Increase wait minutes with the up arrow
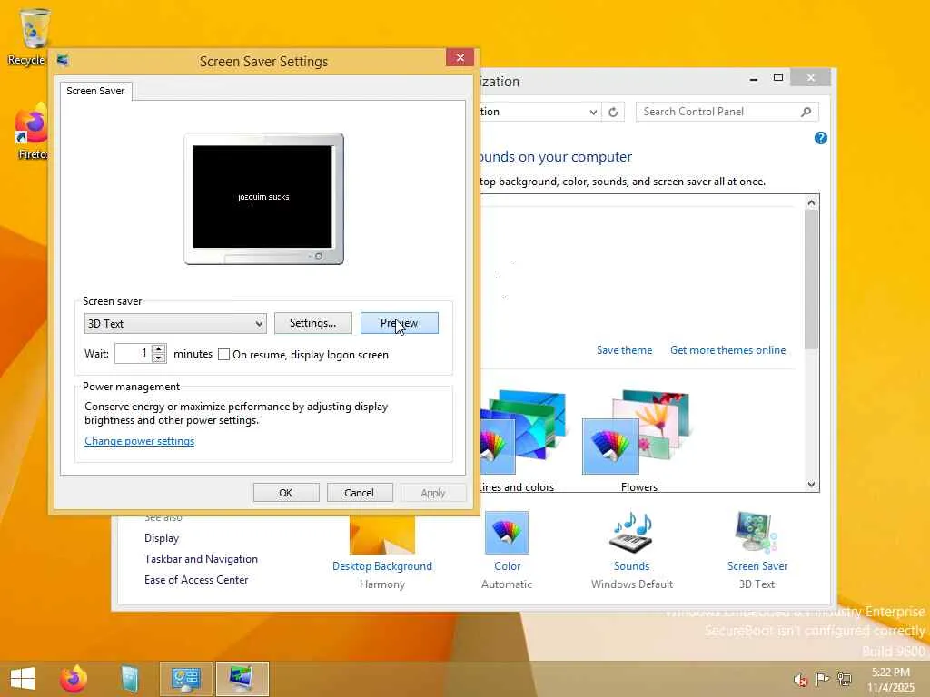Screen dimensions: 930x697 pos(159,349)
